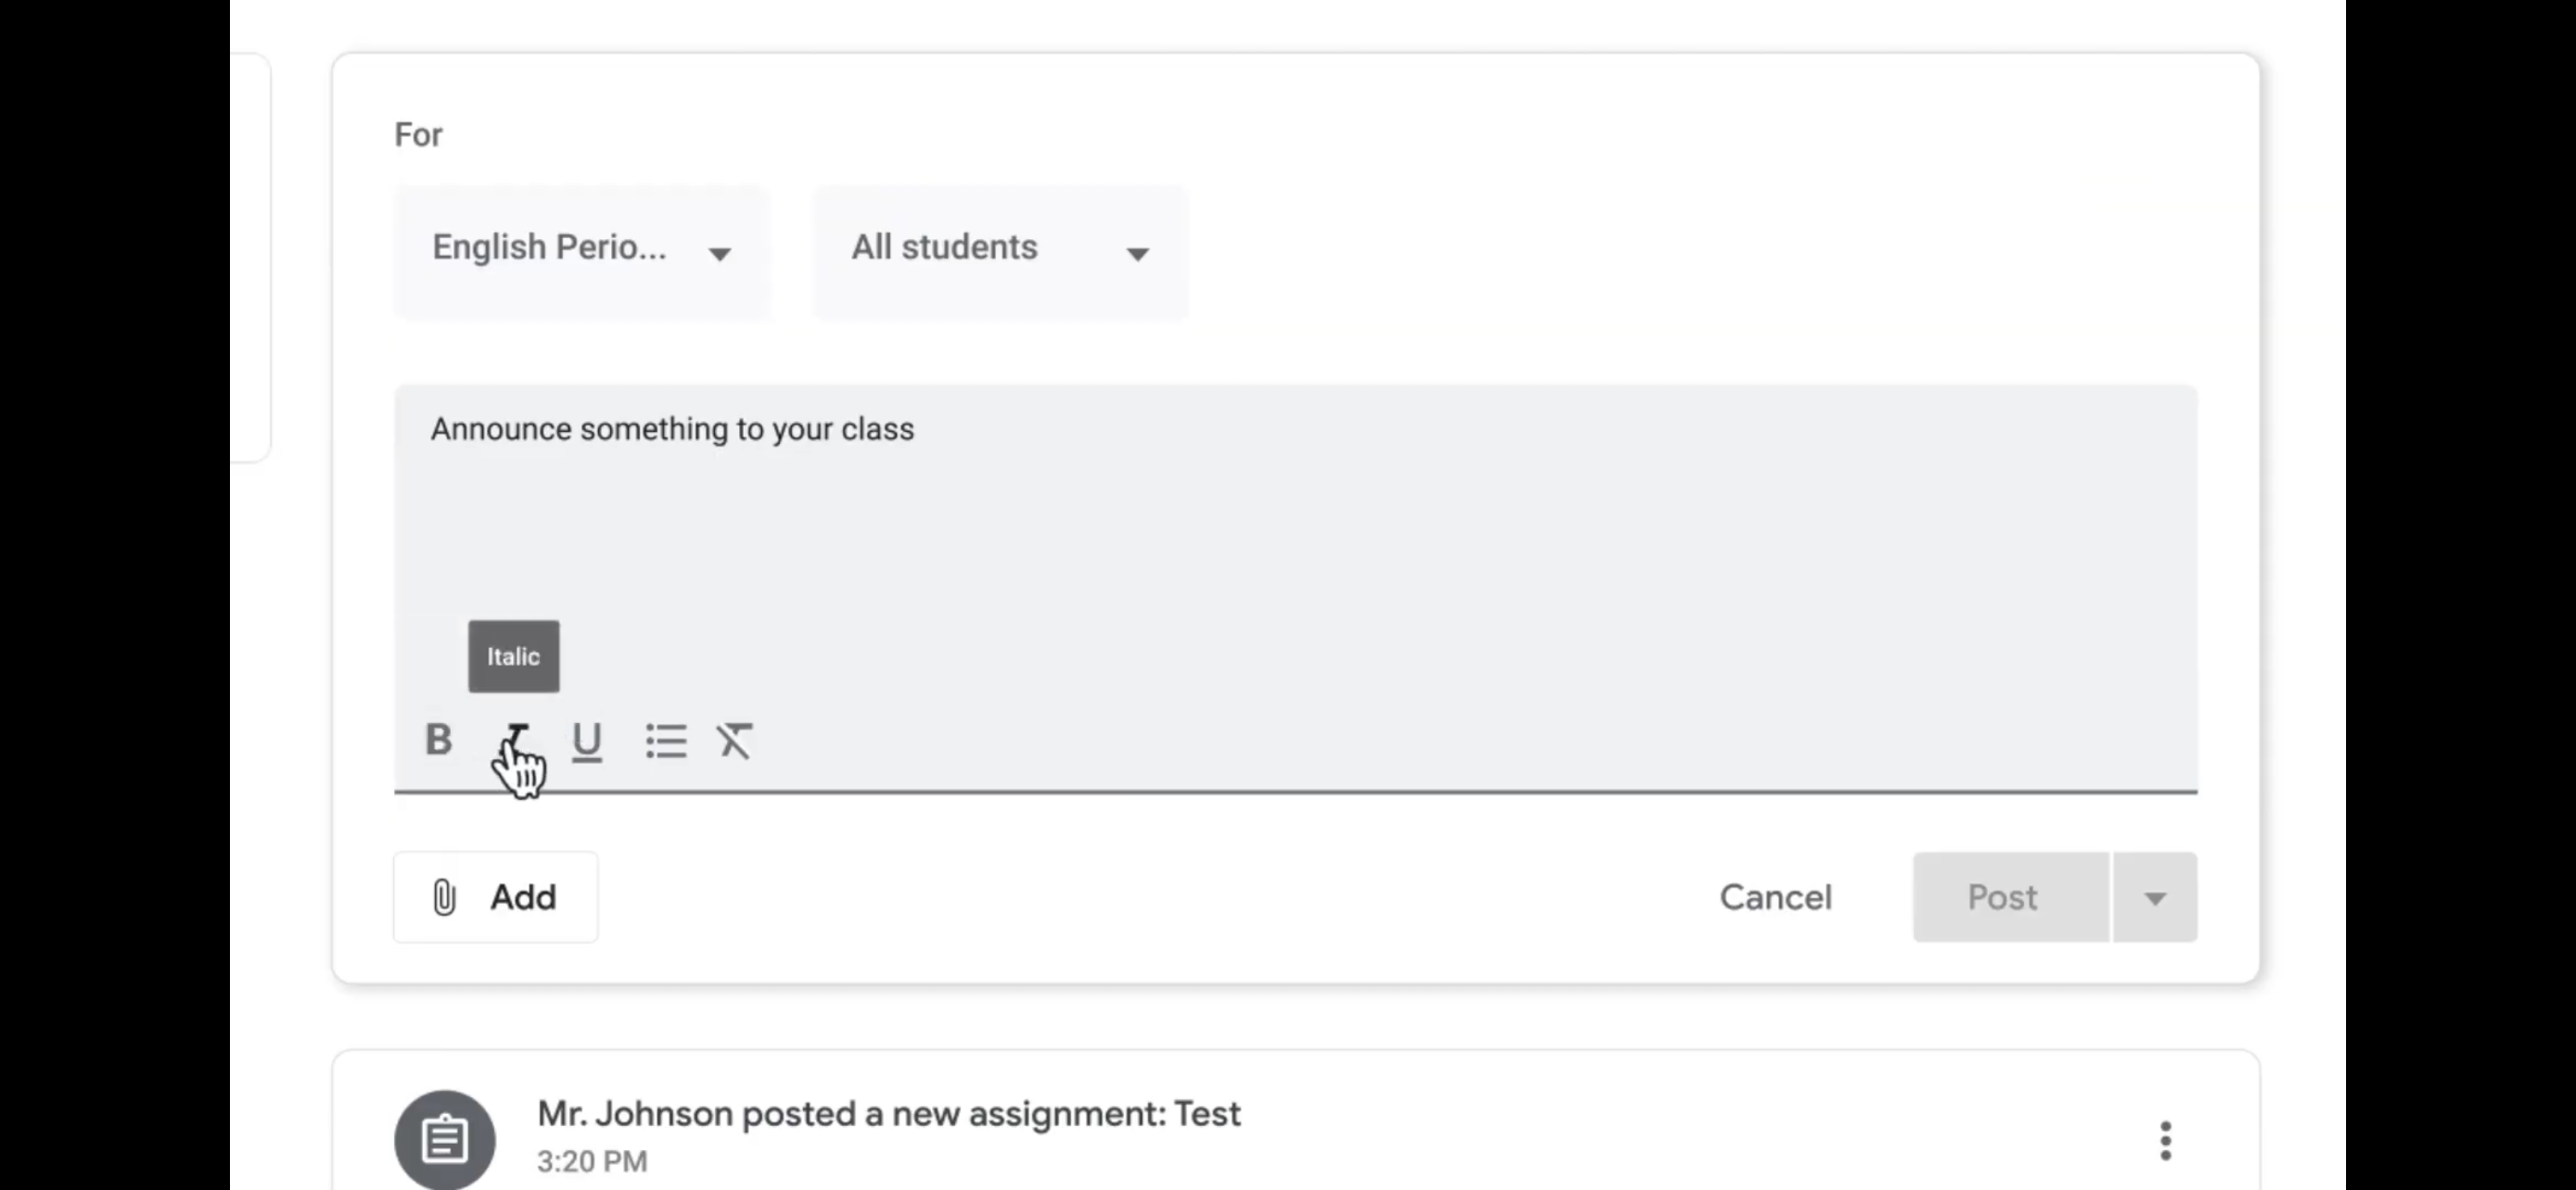Click the Add button label

(x=523, y=897)
